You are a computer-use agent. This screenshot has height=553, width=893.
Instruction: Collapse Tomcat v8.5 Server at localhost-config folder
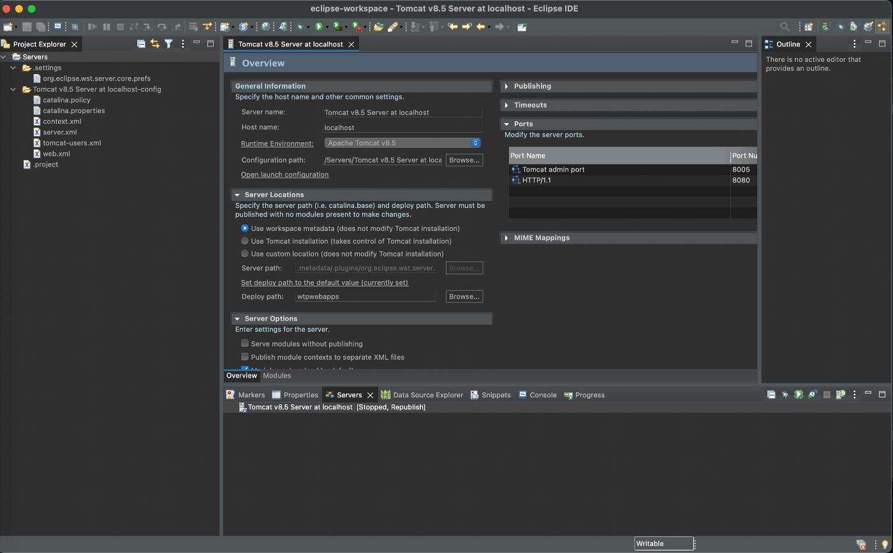coord(13,89)
